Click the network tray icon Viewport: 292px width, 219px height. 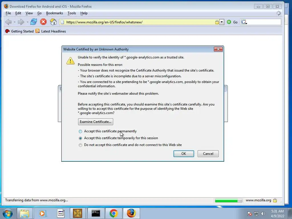(x=256, y=214)
